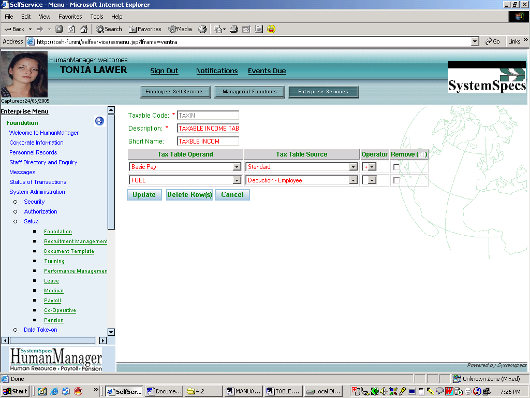Image resolution: width=530 pixels, height=398 pixels.
Task: Switch to Employee Self Service tab
Action: point(175,92)
